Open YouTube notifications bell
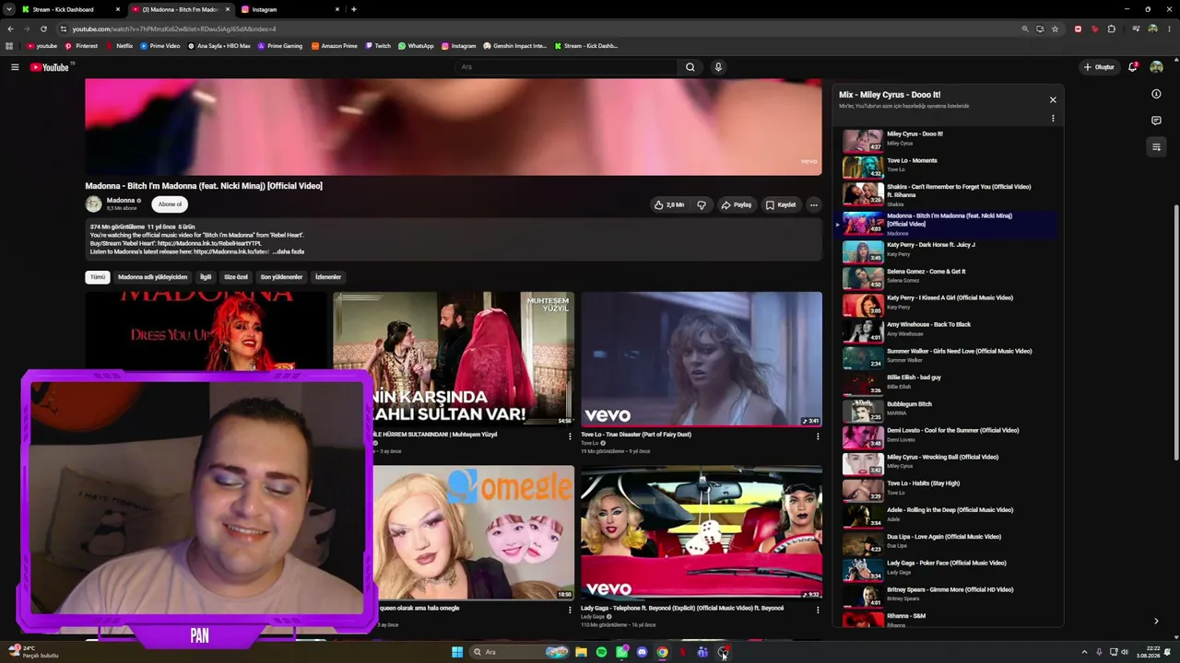This screenshot has height=663, width=1180. click(x=1133, y=67)
